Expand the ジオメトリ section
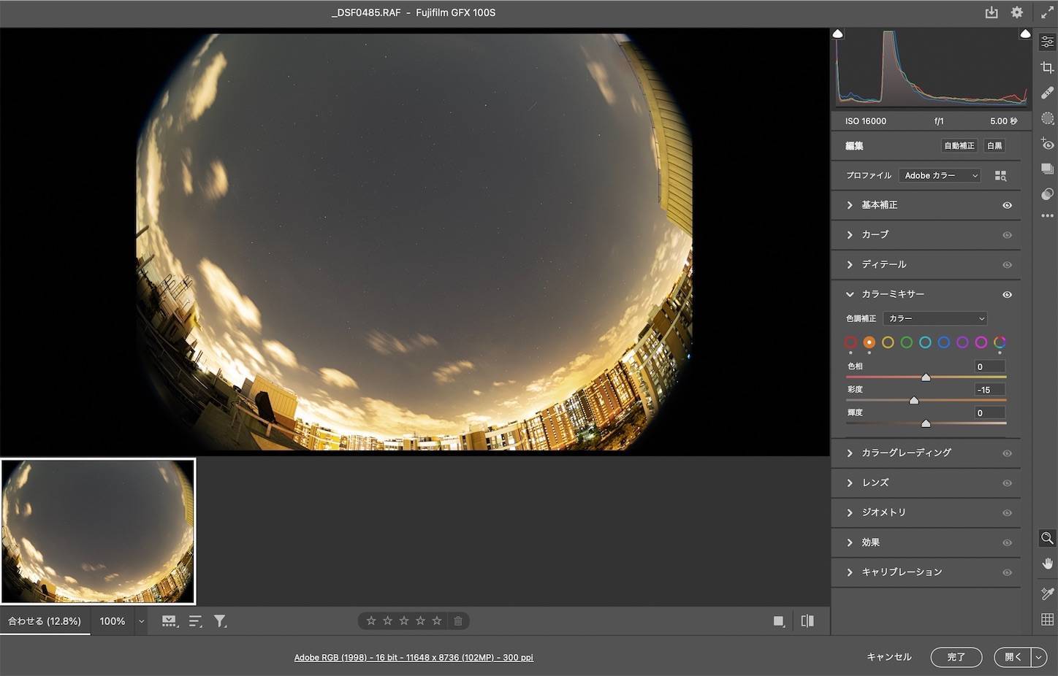The image size is (1058, 676). [850, 512]
